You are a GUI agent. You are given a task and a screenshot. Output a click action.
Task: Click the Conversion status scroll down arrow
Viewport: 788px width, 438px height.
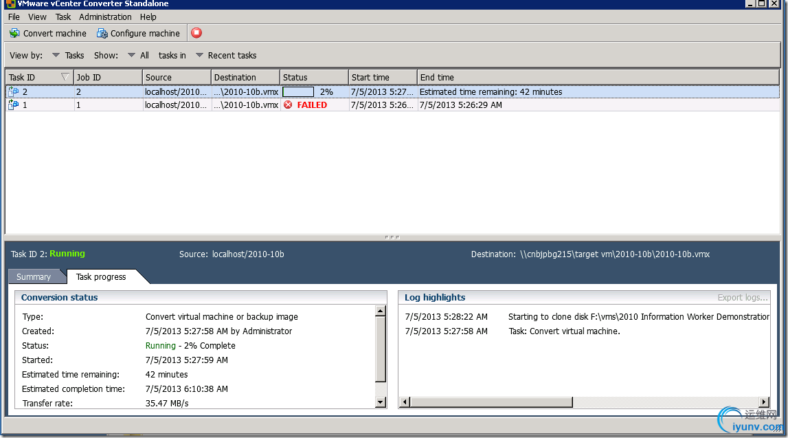381,402
